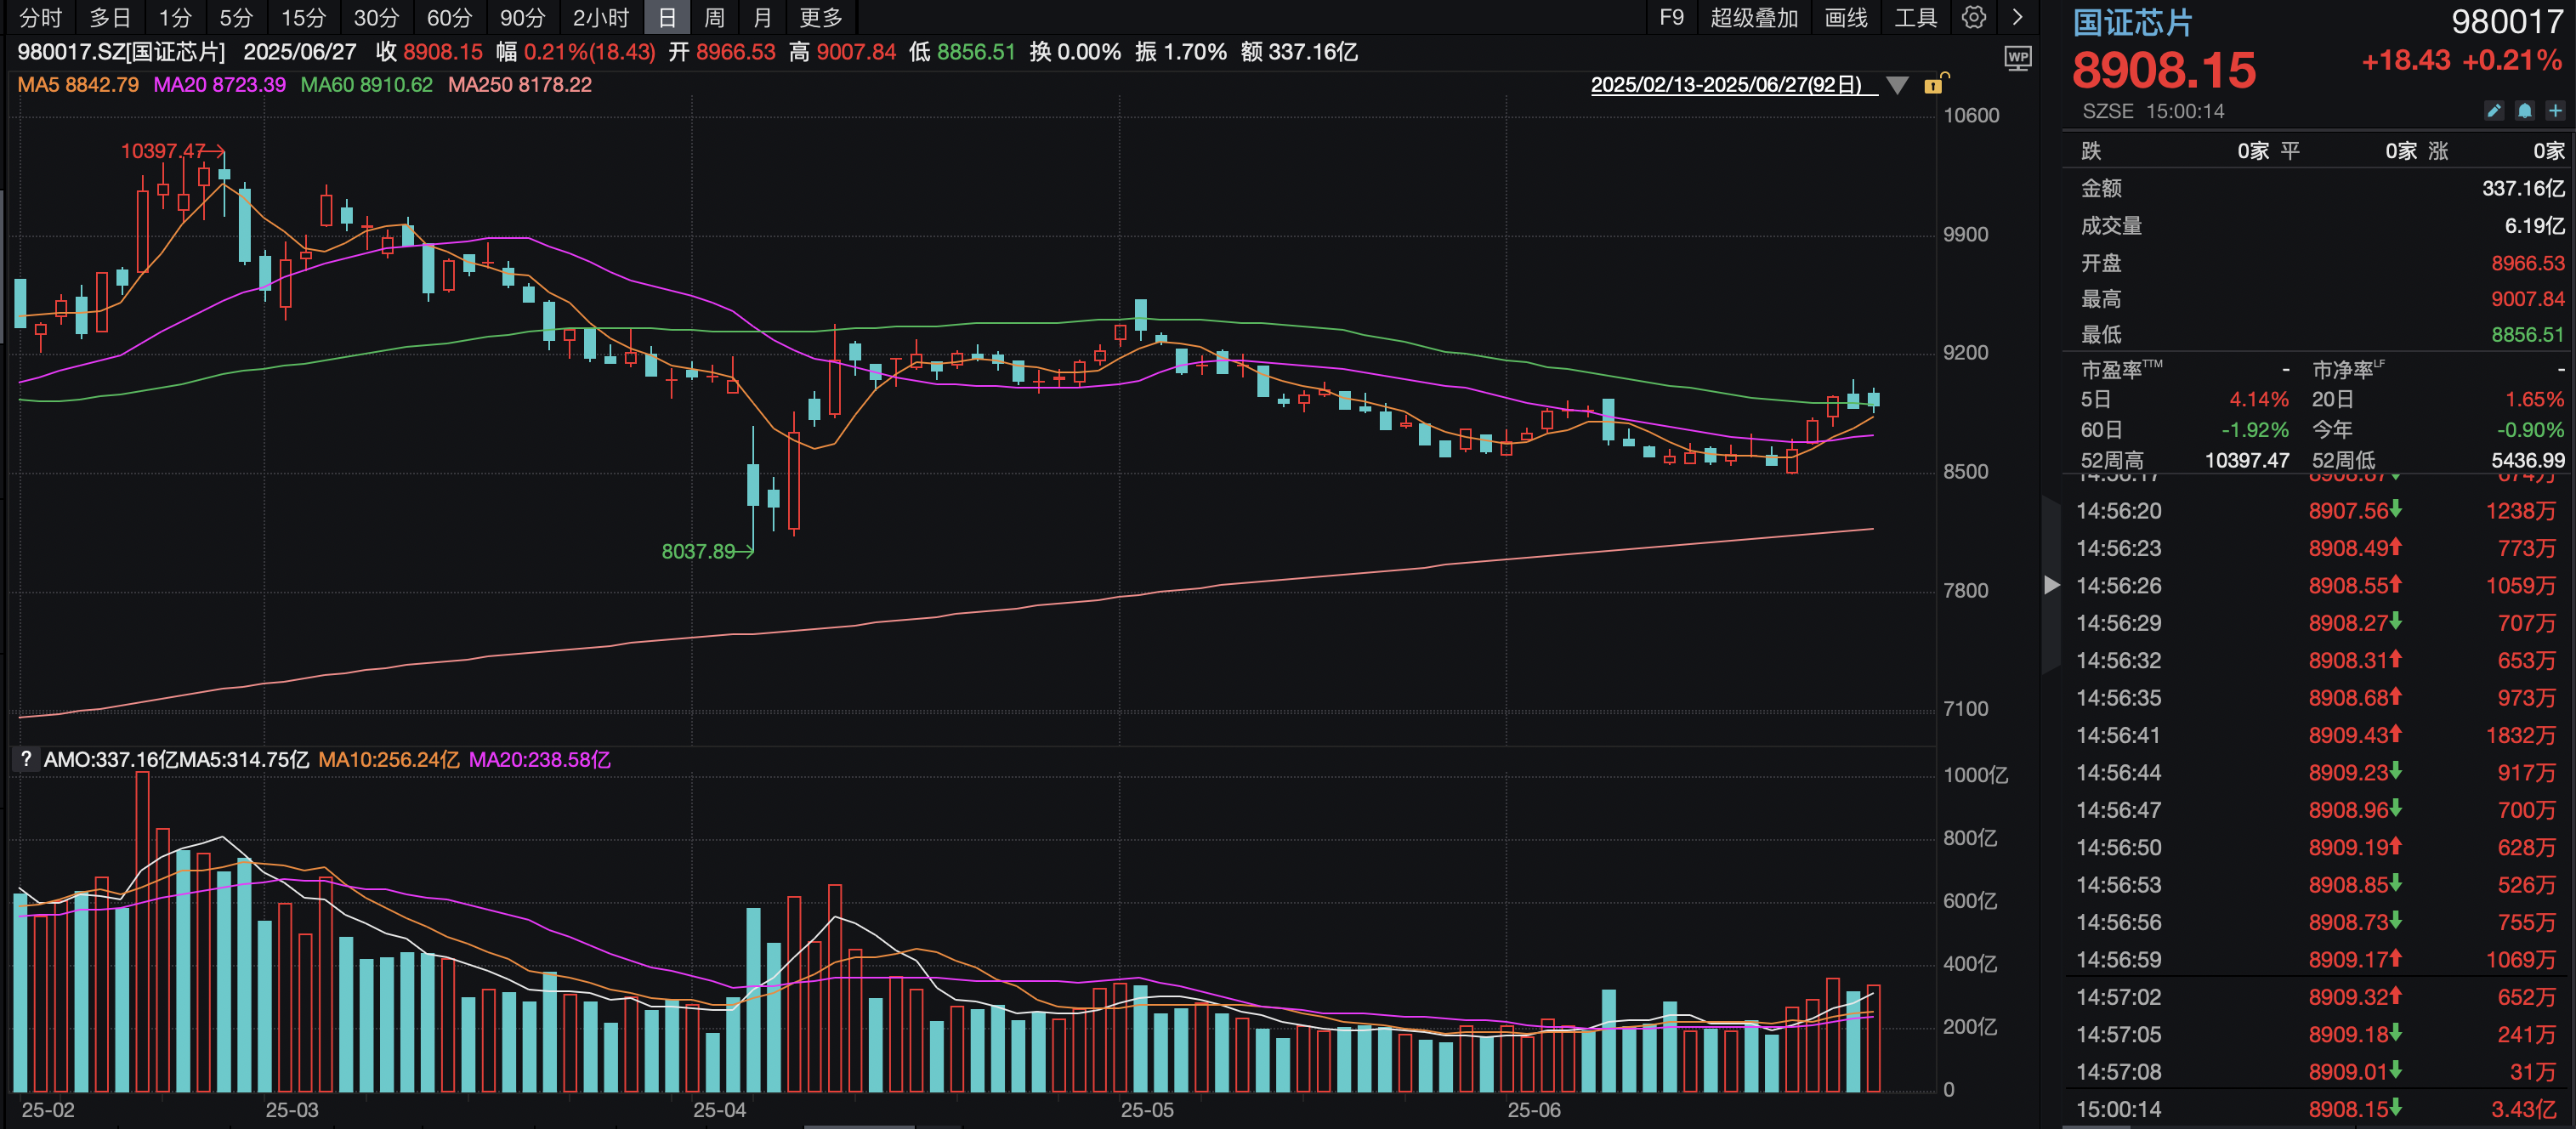Open the 更多 periods menu

click(821, 17)
